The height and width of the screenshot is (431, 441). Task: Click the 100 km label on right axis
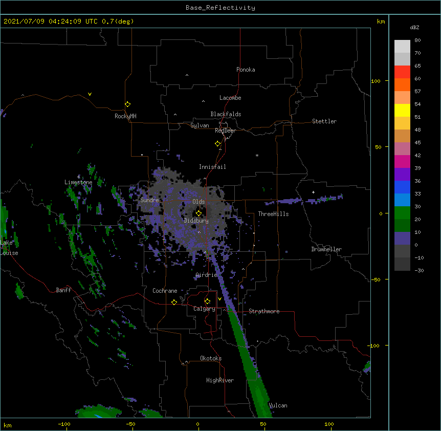(376, 81)
